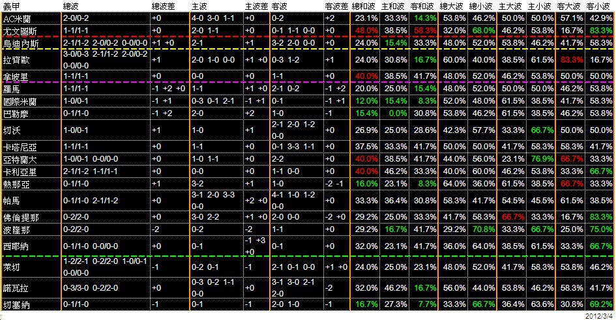Select the 佛倫提那 team name
This screenshot has height=320, width=616.
[x=20, y=217]
